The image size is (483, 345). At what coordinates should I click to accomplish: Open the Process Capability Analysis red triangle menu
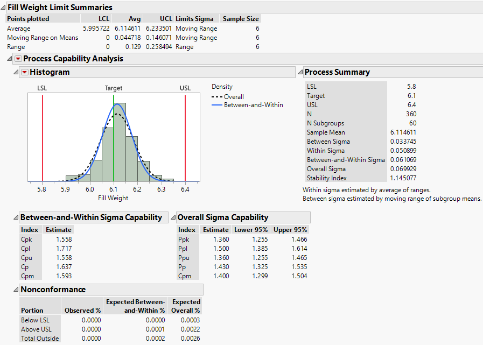[x=18, y=59]
